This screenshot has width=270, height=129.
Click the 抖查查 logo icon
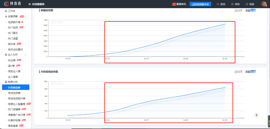pos(7,4)
